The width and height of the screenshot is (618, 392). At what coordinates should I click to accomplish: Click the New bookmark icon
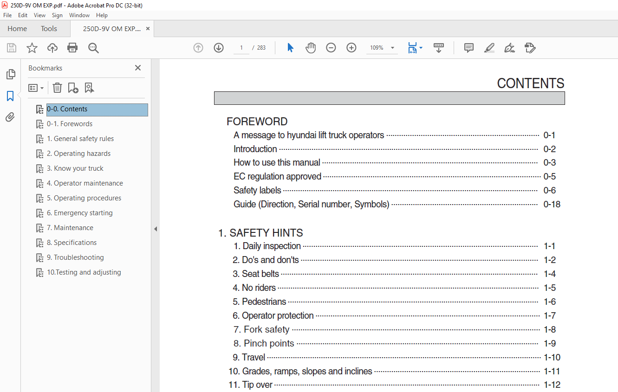[73, 88]
